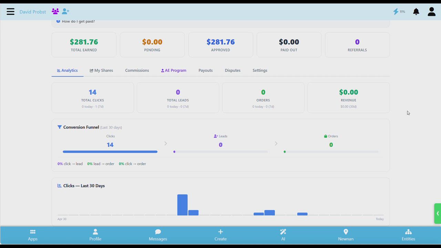
Task: Click the (Last 30 days) funnel label
Action: (111, 127)
